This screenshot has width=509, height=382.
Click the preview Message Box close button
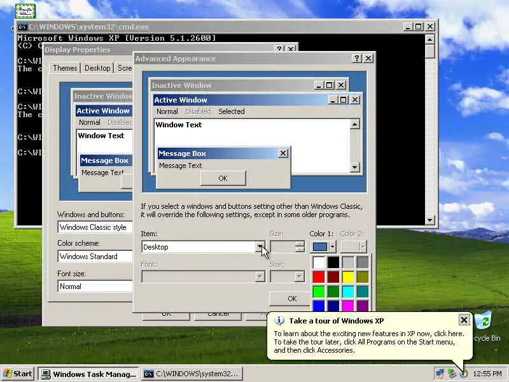(283, 153)
